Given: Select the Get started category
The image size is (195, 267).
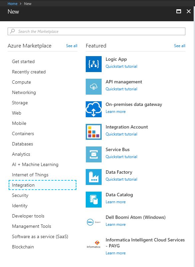Looking at the screenshot, I should 23,61.
